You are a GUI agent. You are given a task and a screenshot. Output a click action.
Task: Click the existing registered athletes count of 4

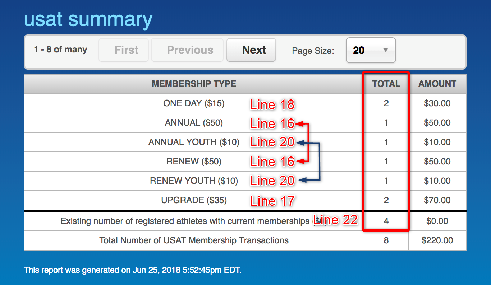[386, 221]
